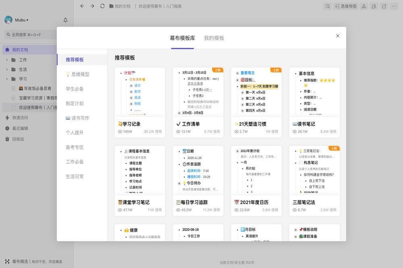The image size is (403, 268).
Task: Click the 8.4W 使用 count on 读书笔记
Action: pyautogui.click(x=328, y=132)
